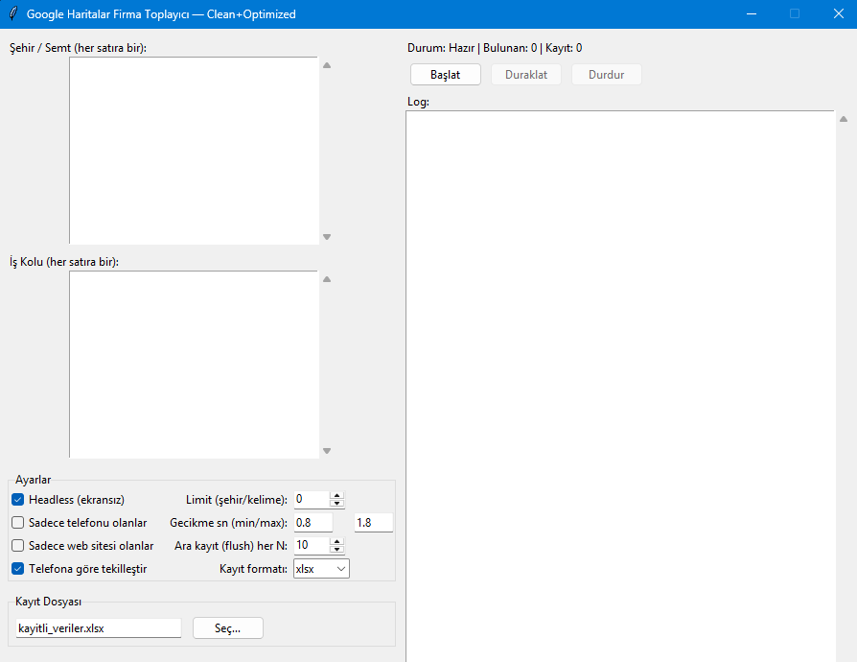Click the Durdur button
This screenshot has height=662, width=857.
coord(606,75)
